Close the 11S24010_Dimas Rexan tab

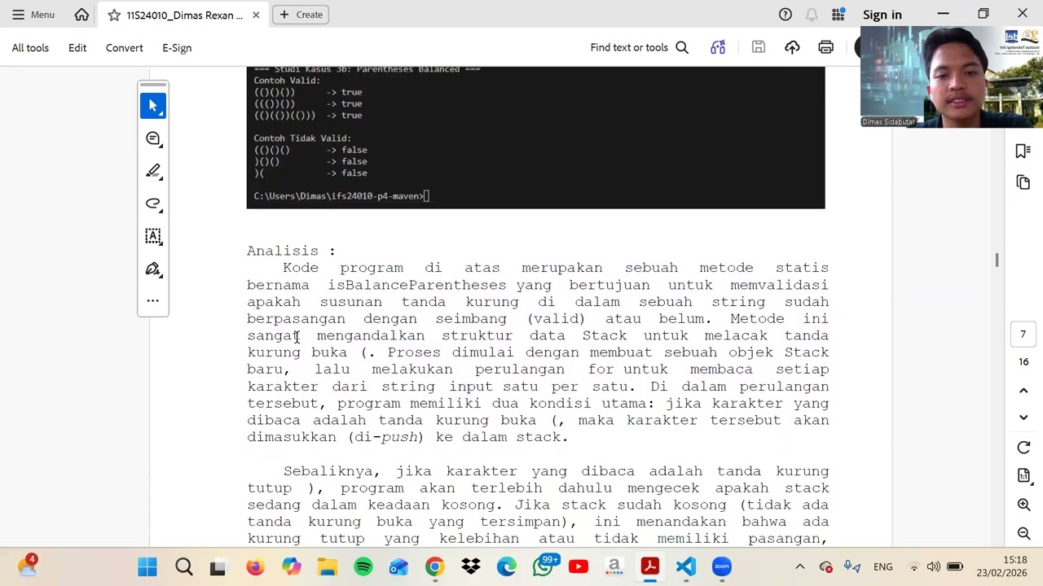coord(256,15)
